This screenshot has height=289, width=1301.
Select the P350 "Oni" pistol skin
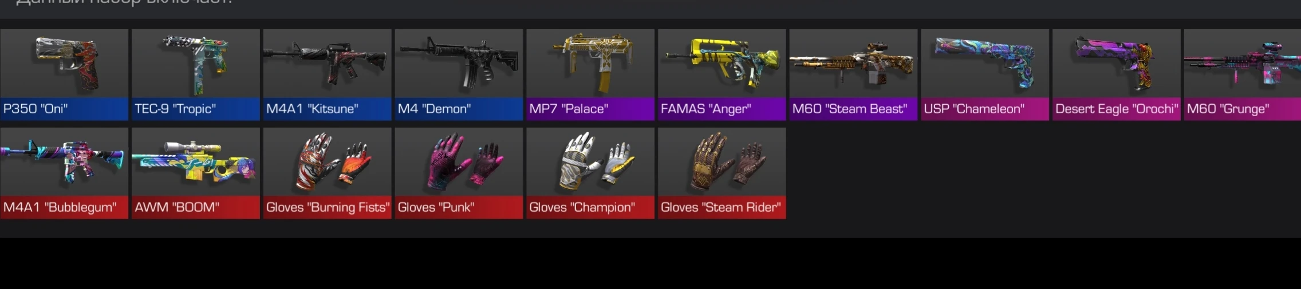64,74
